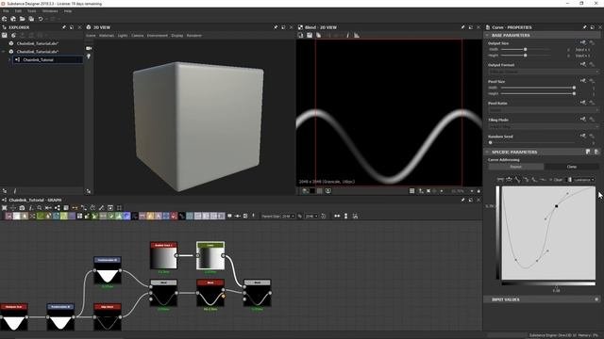
Task: Click the tiling grid icon below 2D View
Action: [x=411, y=190]
